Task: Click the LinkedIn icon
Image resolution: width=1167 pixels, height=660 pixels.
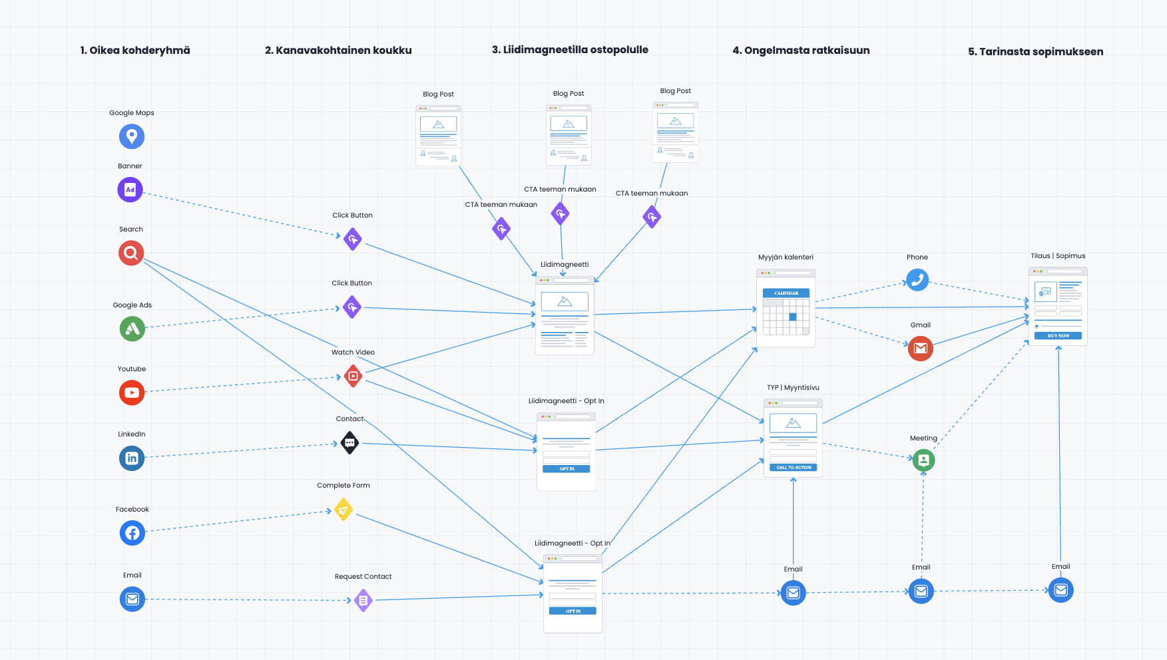Action: click(x=132, y=458)
